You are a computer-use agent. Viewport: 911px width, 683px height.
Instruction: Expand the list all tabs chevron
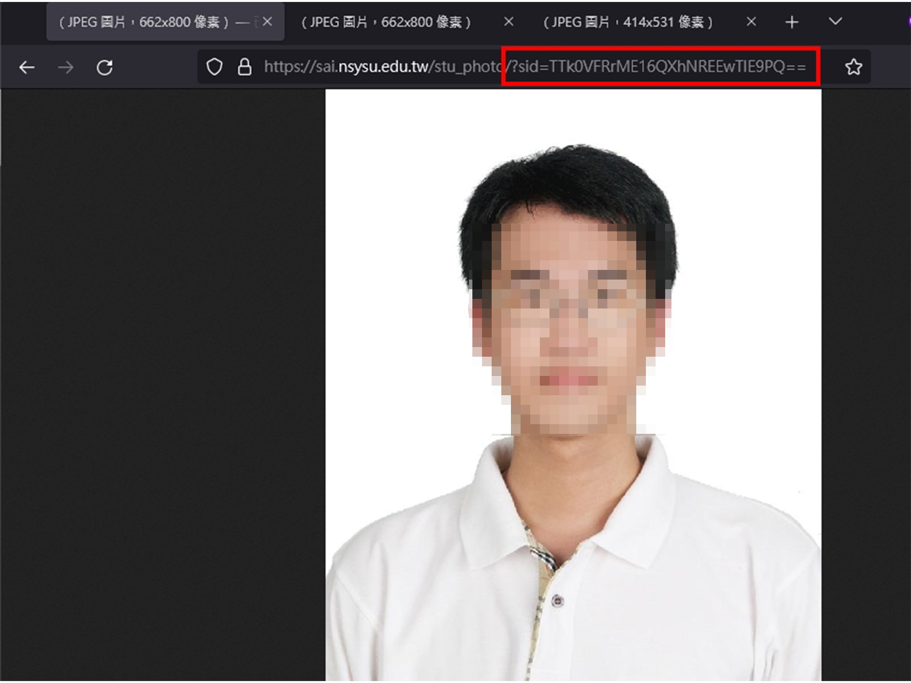click(x=835, y=21)
